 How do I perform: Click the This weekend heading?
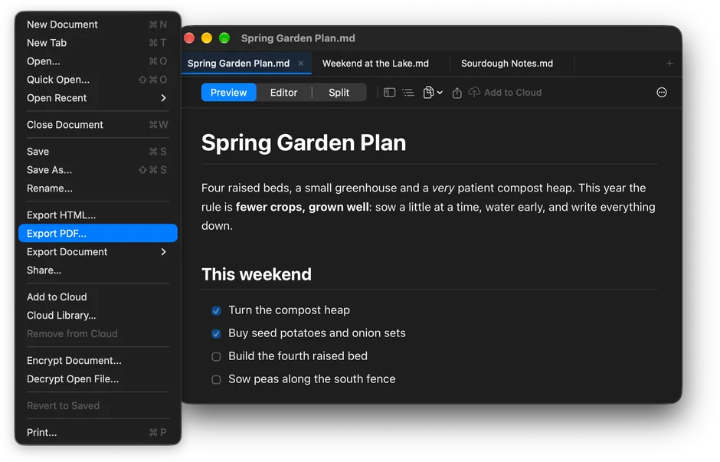(257, 274)
